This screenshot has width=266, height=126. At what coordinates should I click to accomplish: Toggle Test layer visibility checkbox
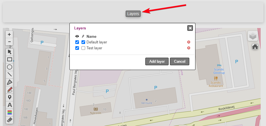(77, 48)
